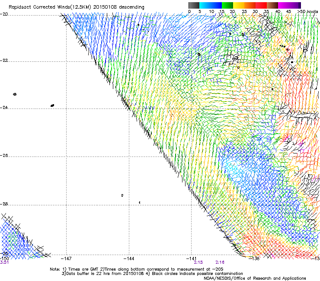
Task: Select the yellow 20–25 knots legend segment
Action: point(239,5)
